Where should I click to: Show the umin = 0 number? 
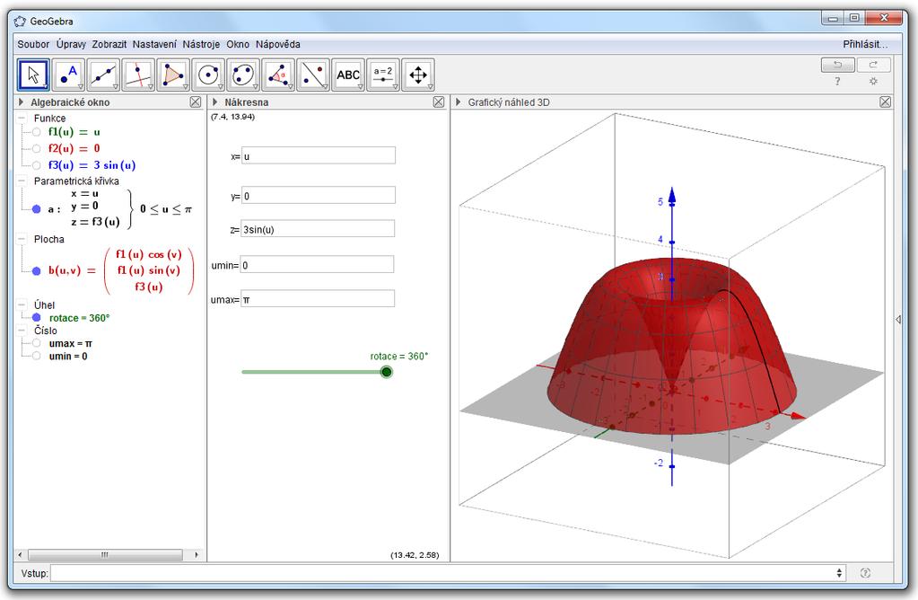tap(36, 357)
